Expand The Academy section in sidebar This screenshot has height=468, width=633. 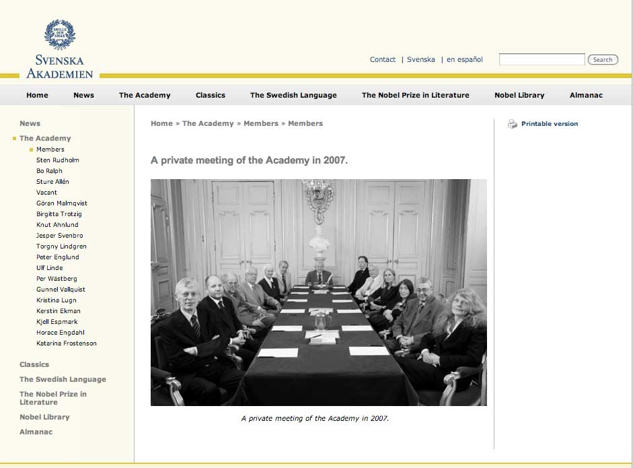(x=45, y=139)
